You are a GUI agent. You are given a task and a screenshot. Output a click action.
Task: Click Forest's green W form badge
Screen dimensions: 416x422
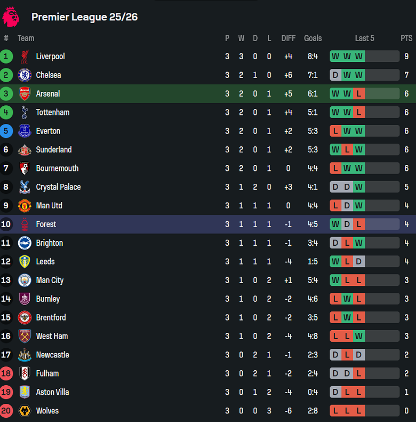[335, 224]
